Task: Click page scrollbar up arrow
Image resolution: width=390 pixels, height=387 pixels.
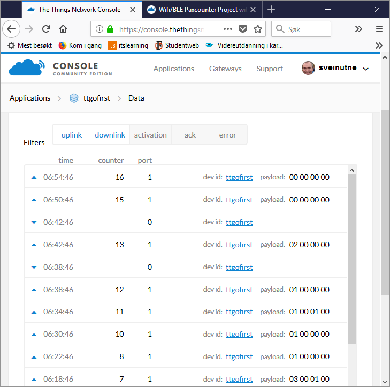Action: (385, 57)
